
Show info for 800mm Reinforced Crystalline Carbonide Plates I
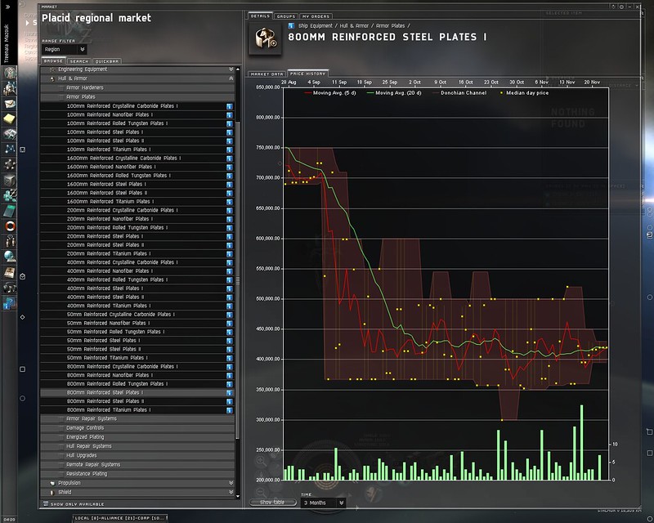point(230,367)
